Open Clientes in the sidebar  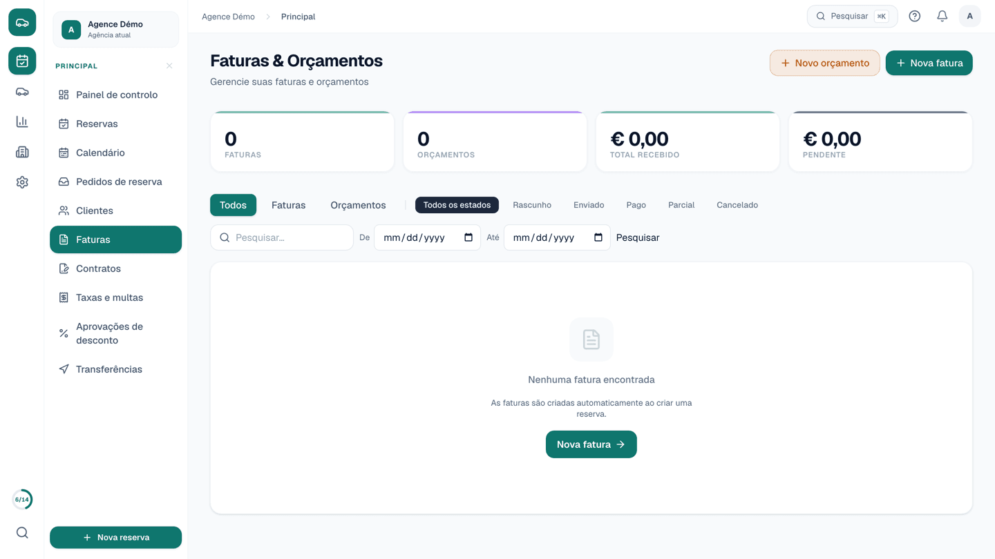click(x=115, y=210)
